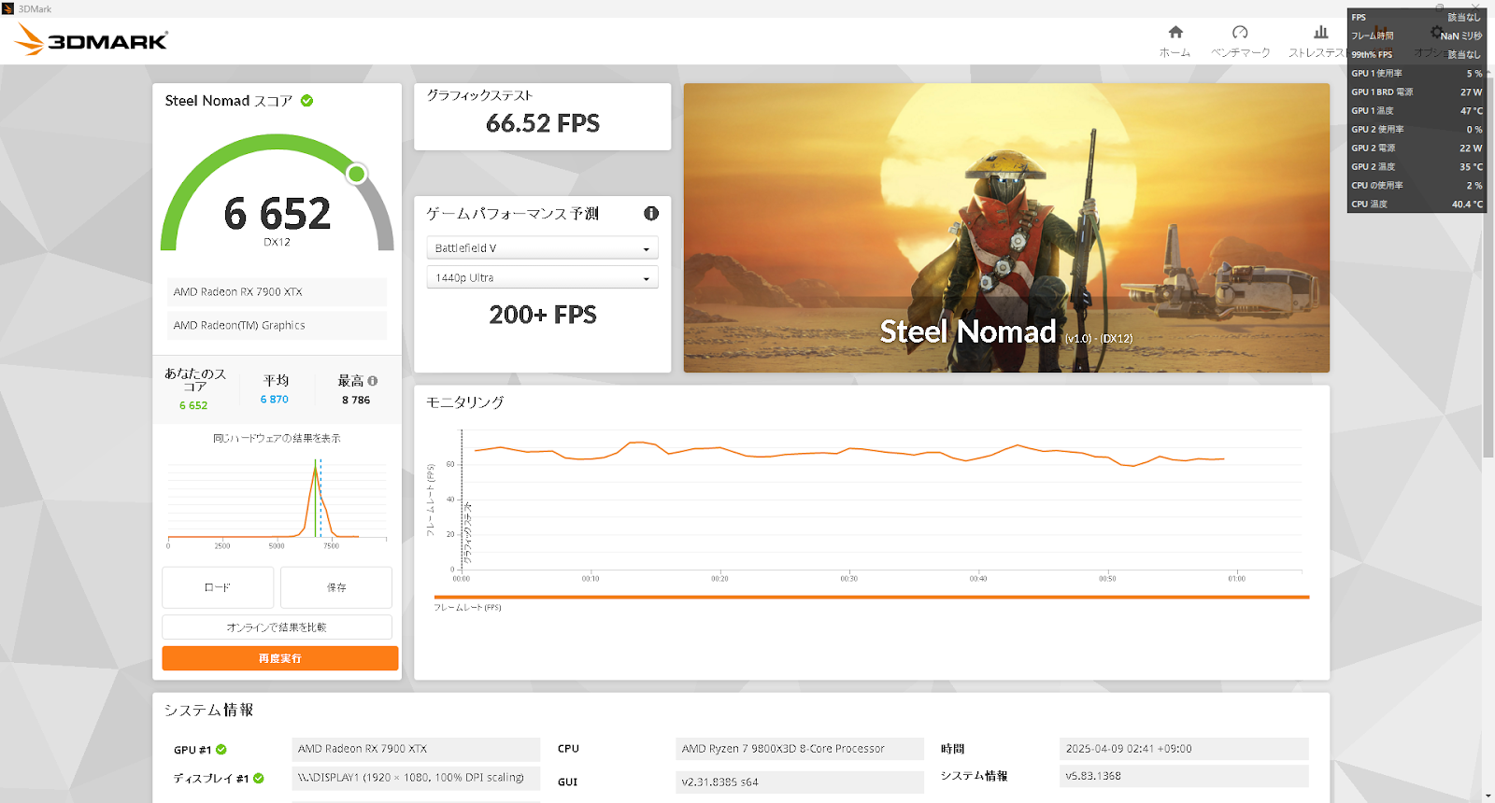The image size is (1495, 803).
Task: Click the 00:50 marker on monitoring timeline
Action: [1107, 579]
